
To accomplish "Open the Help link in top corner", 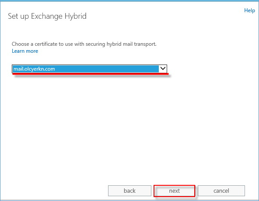I will 249,10.
